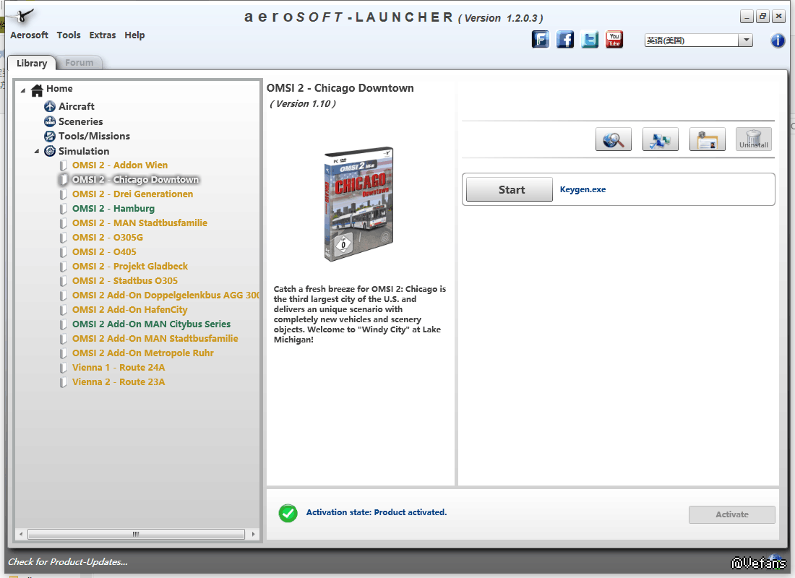
Task: Select OMSI 2 - O305G entry
Action: coord(108,238)
